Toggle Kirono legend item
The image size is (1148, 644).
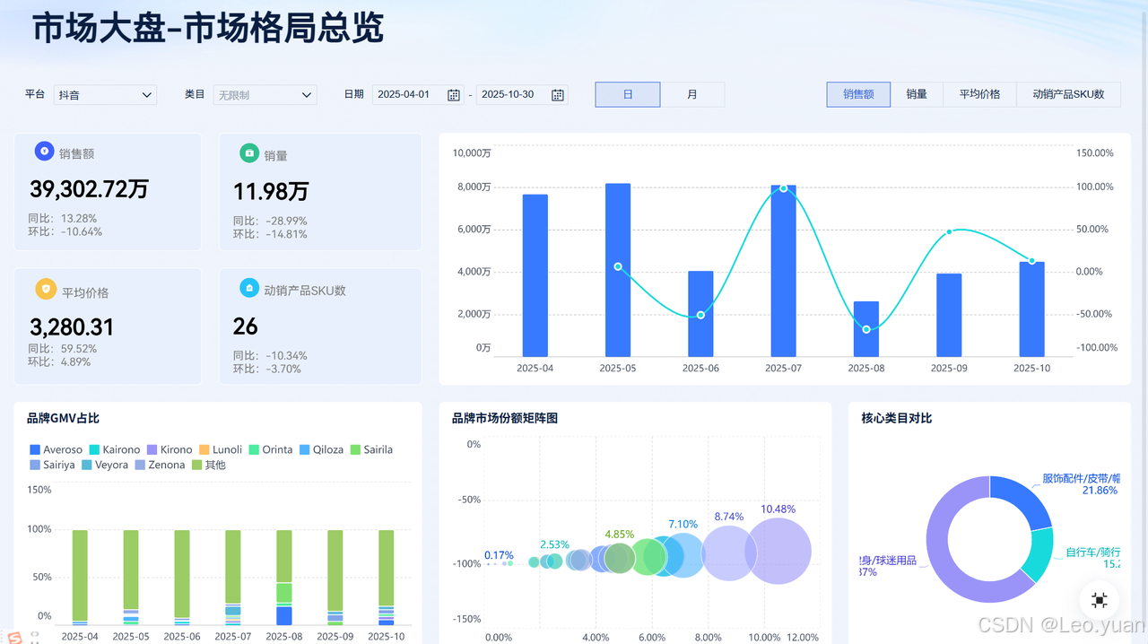[170, 449]
